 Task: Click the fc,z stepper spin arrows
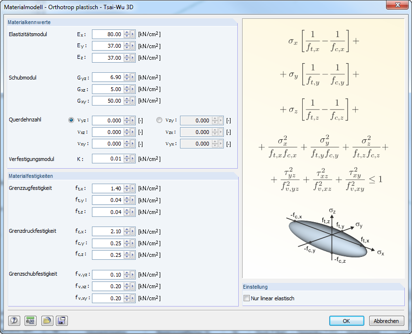(127, 255)
